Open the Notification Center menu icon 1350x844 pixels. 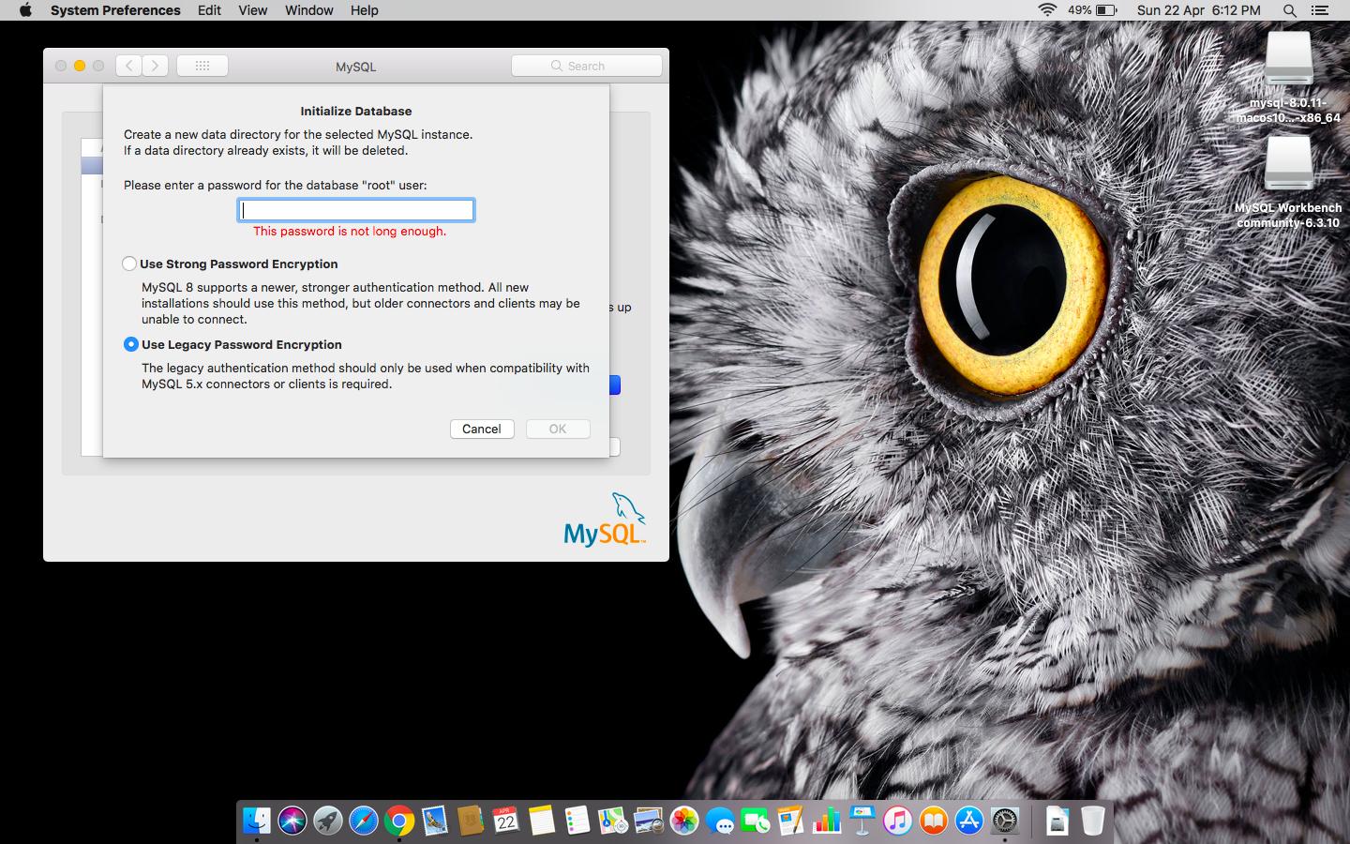click(x=1320, y=10)
